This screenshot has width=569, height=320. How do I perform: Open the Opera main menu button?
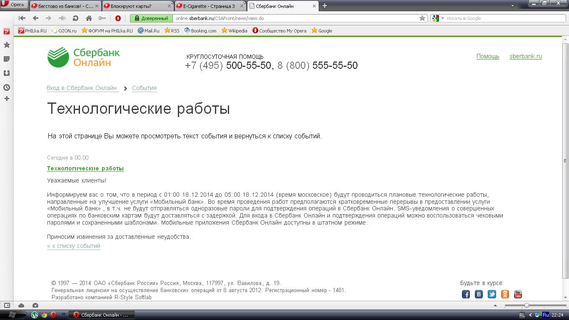(x=14, y=5)
